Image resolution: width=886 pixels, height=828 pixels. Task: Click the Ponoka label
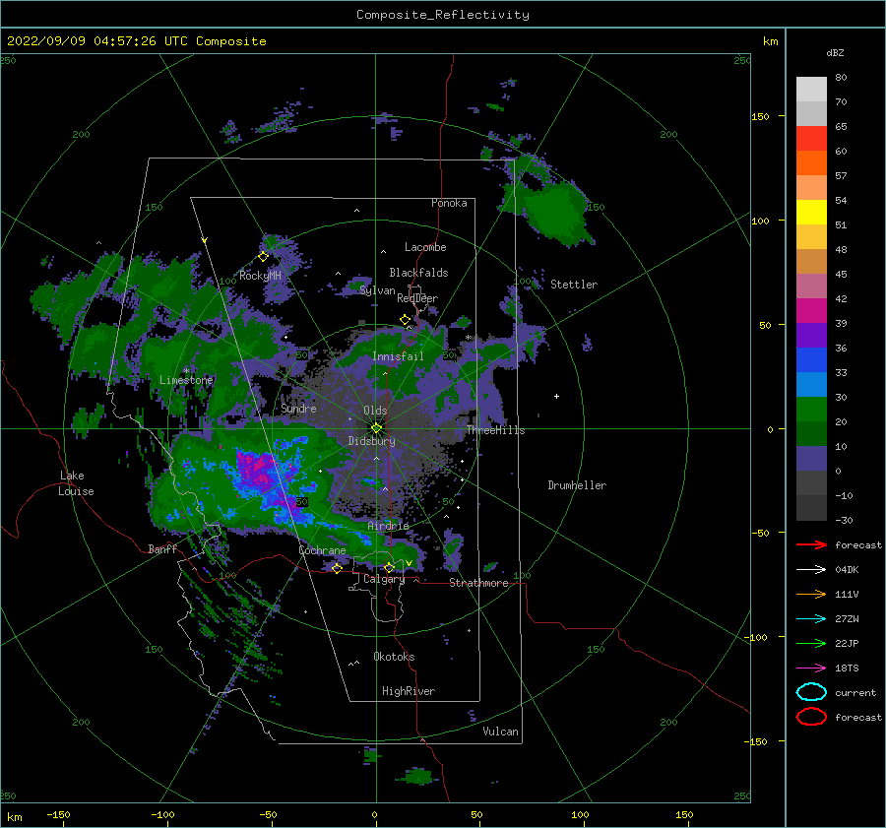pos(449,203)
